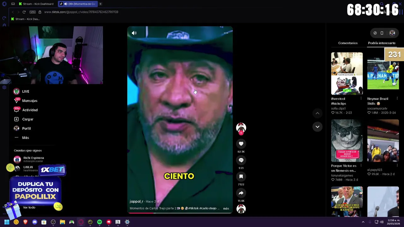Select Cargar upload option
The height and width of the screenshot is (227, 404).
pyautogui.click(x=24, y=119)
